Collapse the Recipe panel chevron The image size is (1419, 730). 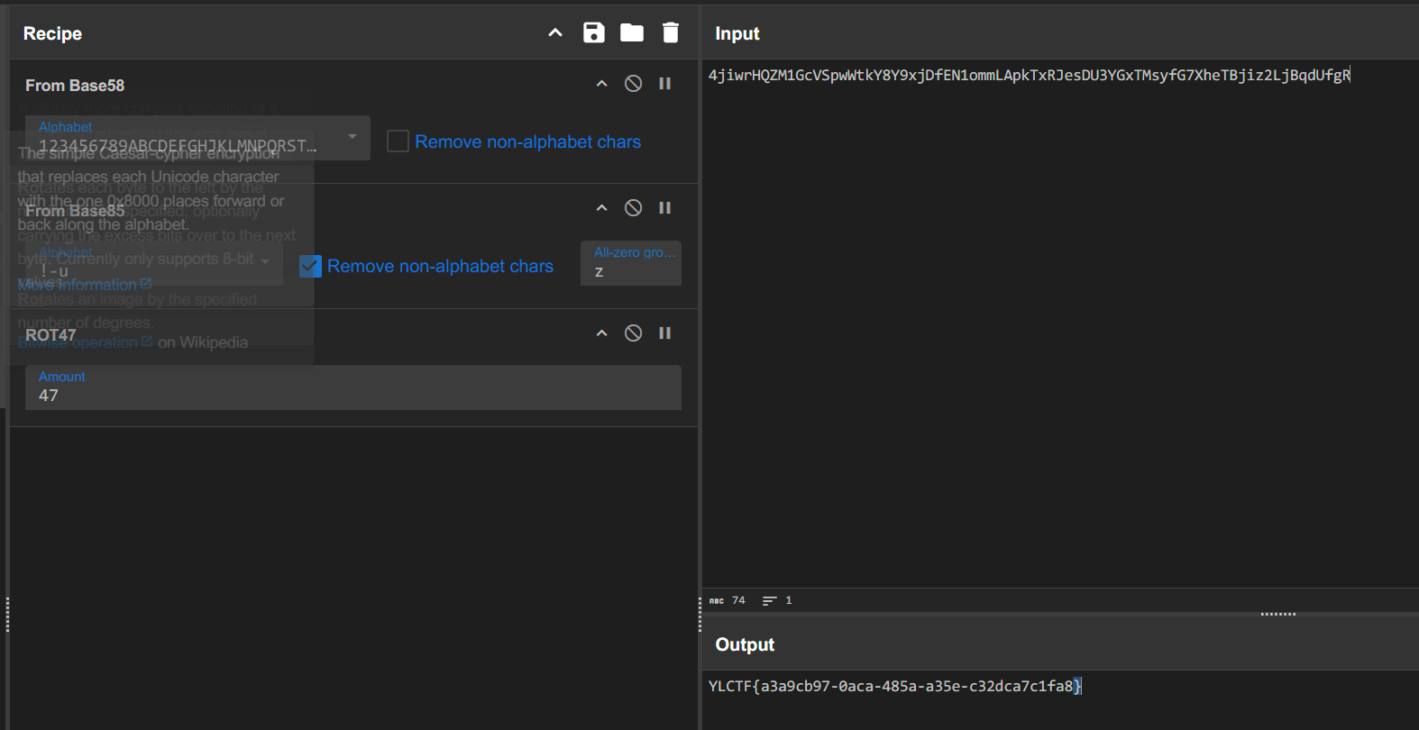pyautogui.click(x=555, y=33)
